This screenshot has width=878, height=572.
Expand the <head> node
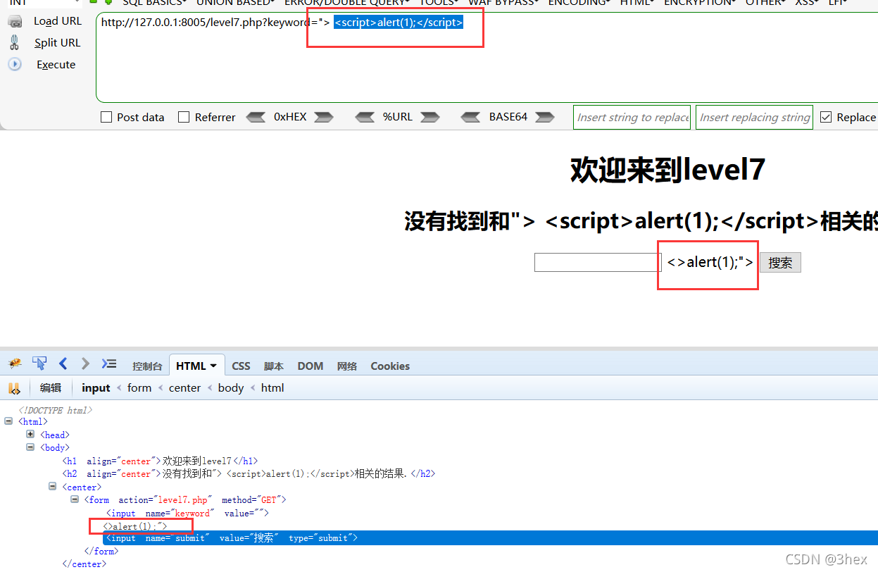30,434
